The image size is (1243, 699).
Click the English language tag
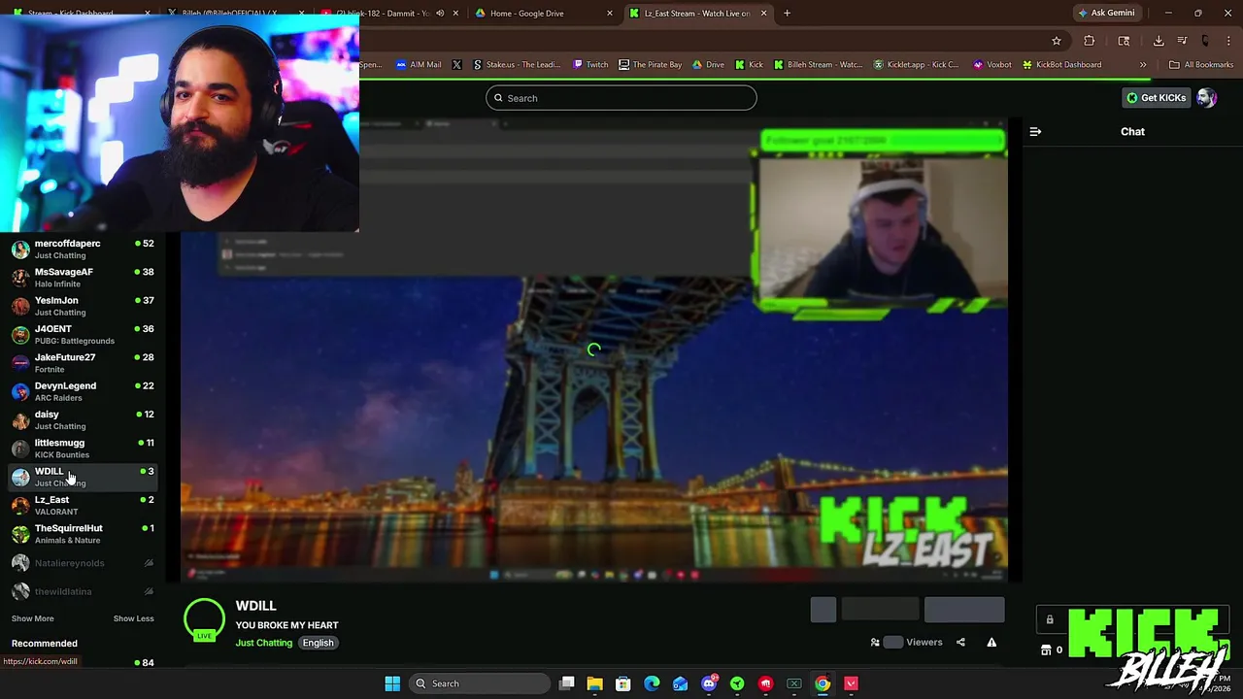pyautogui.click(x=318, y=643)
